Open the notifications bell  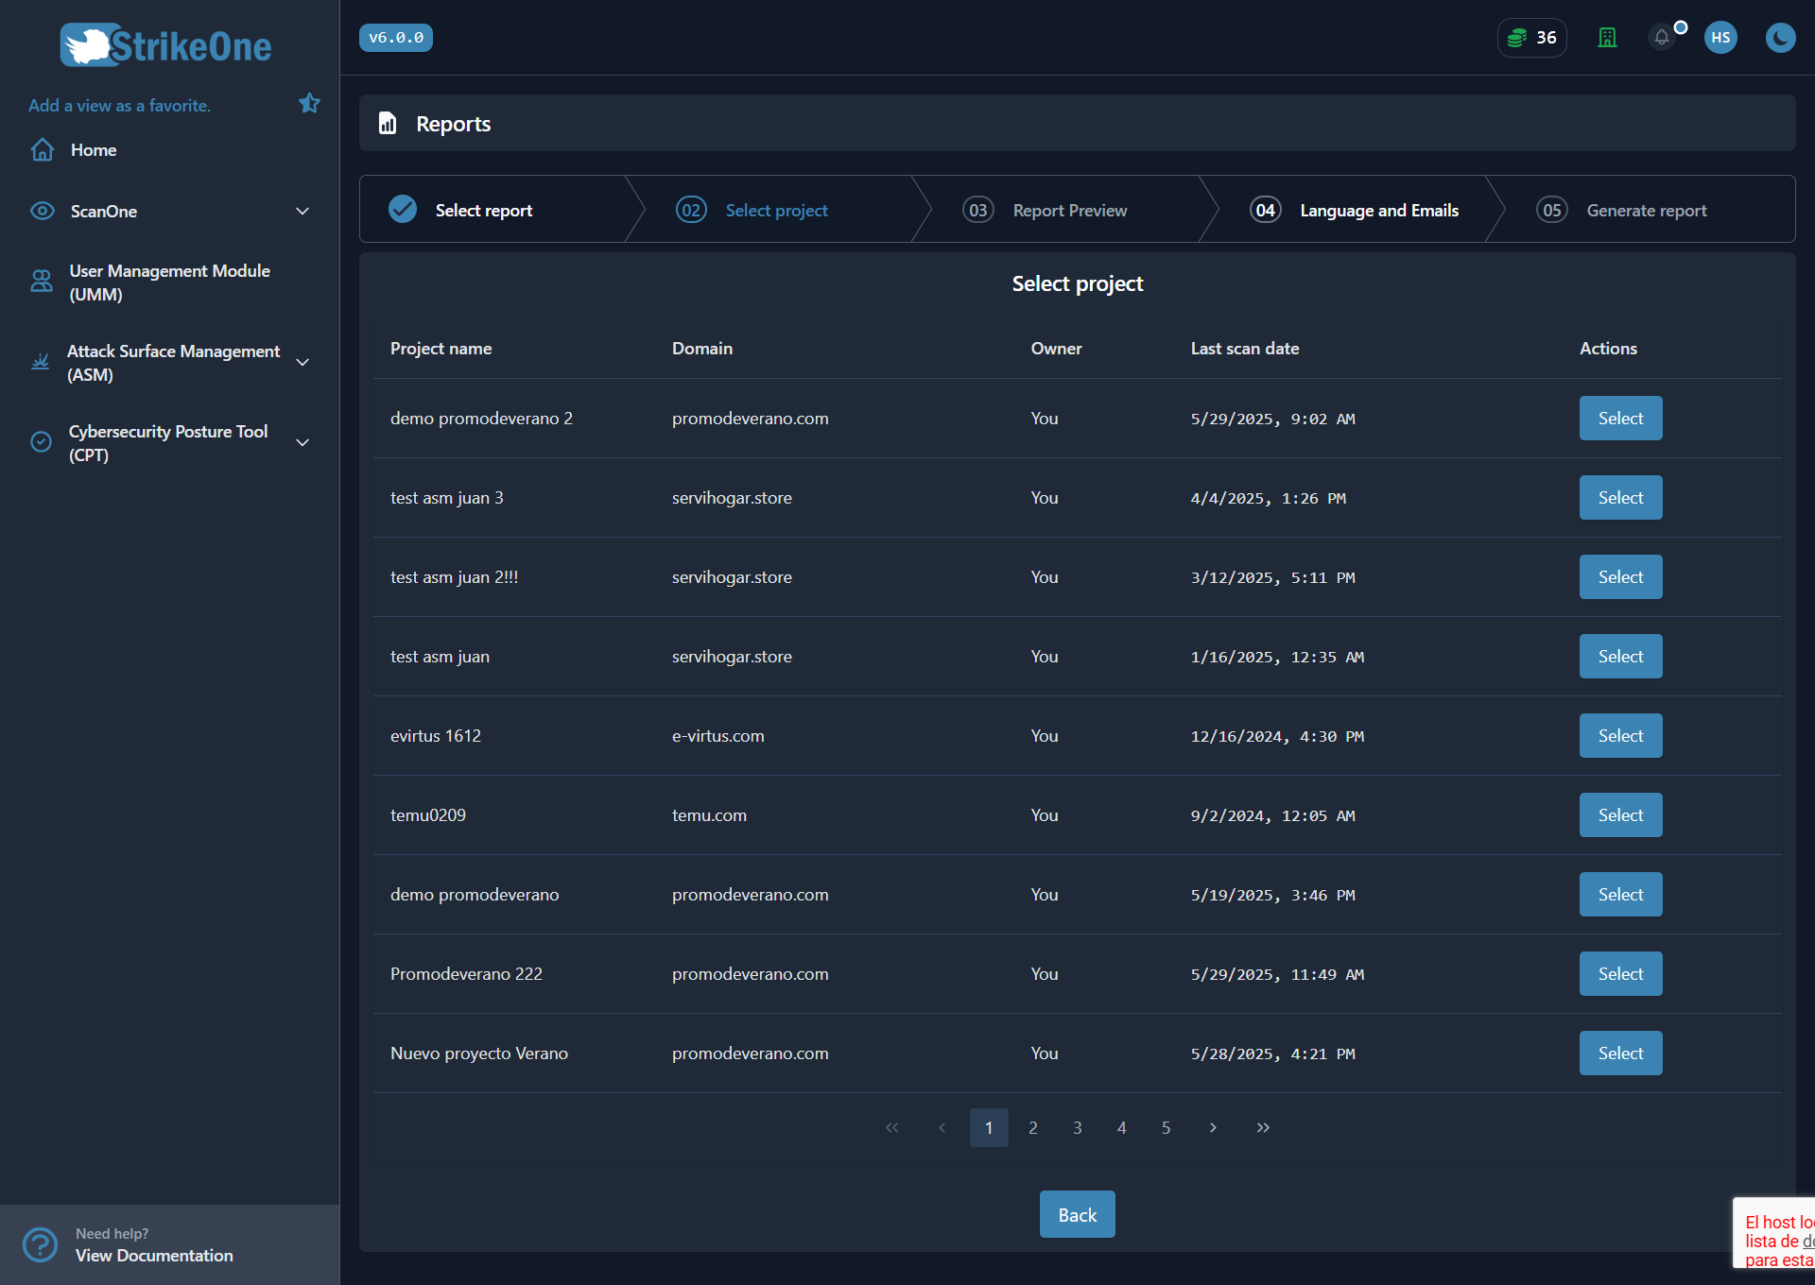click(x=1662, y=38)
